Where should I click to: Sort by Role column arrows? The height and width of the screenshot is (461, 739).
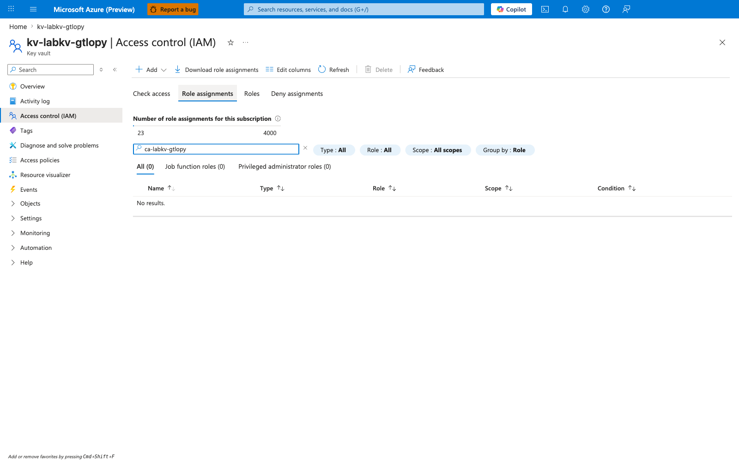tap(393, 188)
